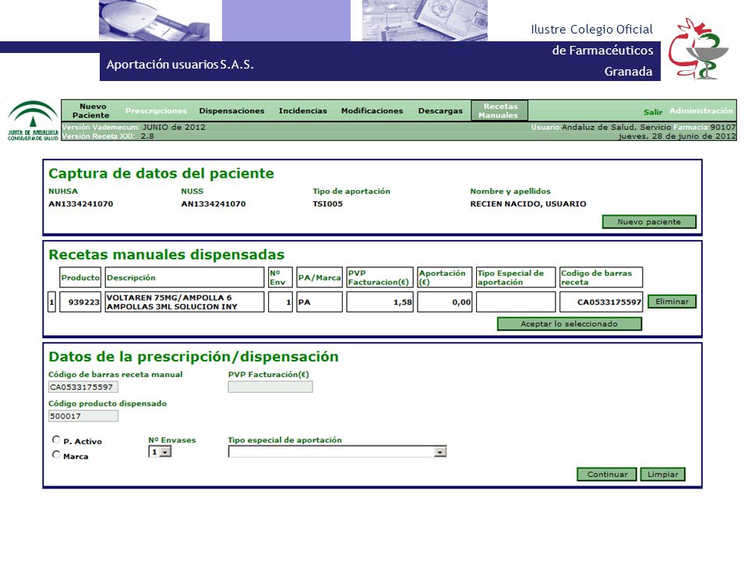The height and width of the screenshot is (561, 748).
Task: Click Eliminar for the VOLTAREN row
Action: (x=672, y=302)
